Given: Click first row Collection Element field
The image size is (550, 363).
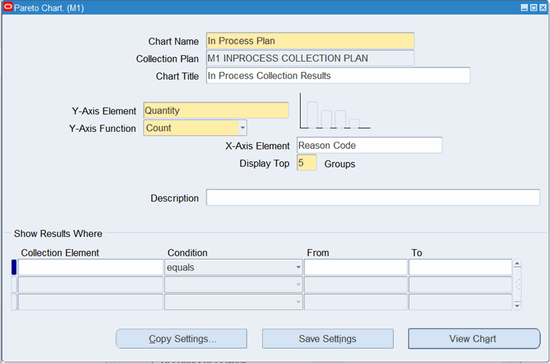Looking at the screenshot, I should tap(90, 267).
